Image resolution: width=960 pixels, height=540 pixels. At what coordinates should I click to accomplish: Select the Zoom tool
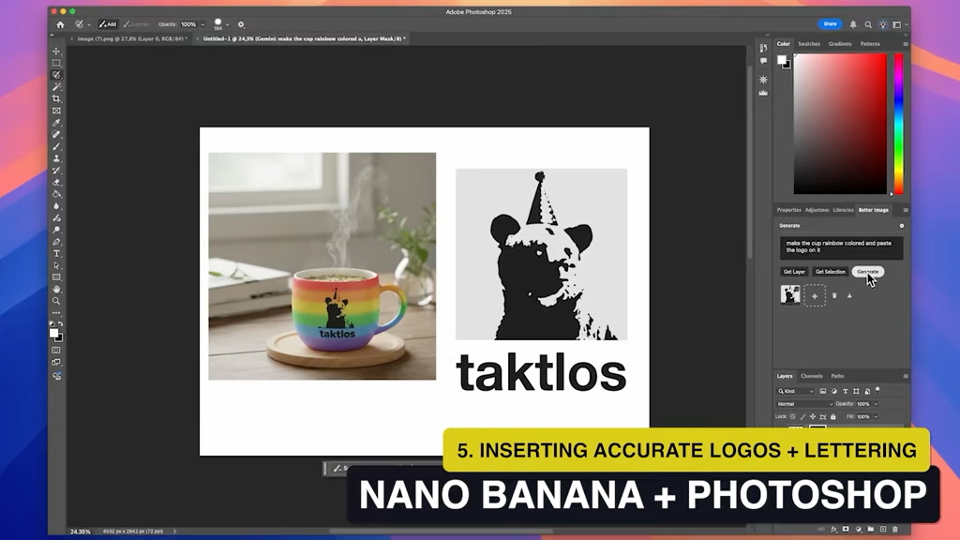point(56,301)
